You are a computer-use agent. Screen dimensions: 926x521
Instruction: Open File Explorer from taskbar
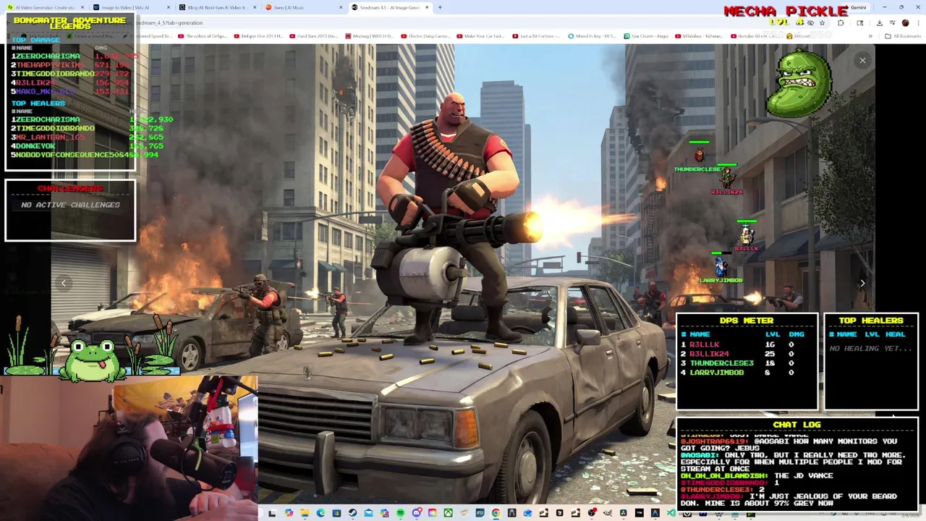[x=305, y=513]
